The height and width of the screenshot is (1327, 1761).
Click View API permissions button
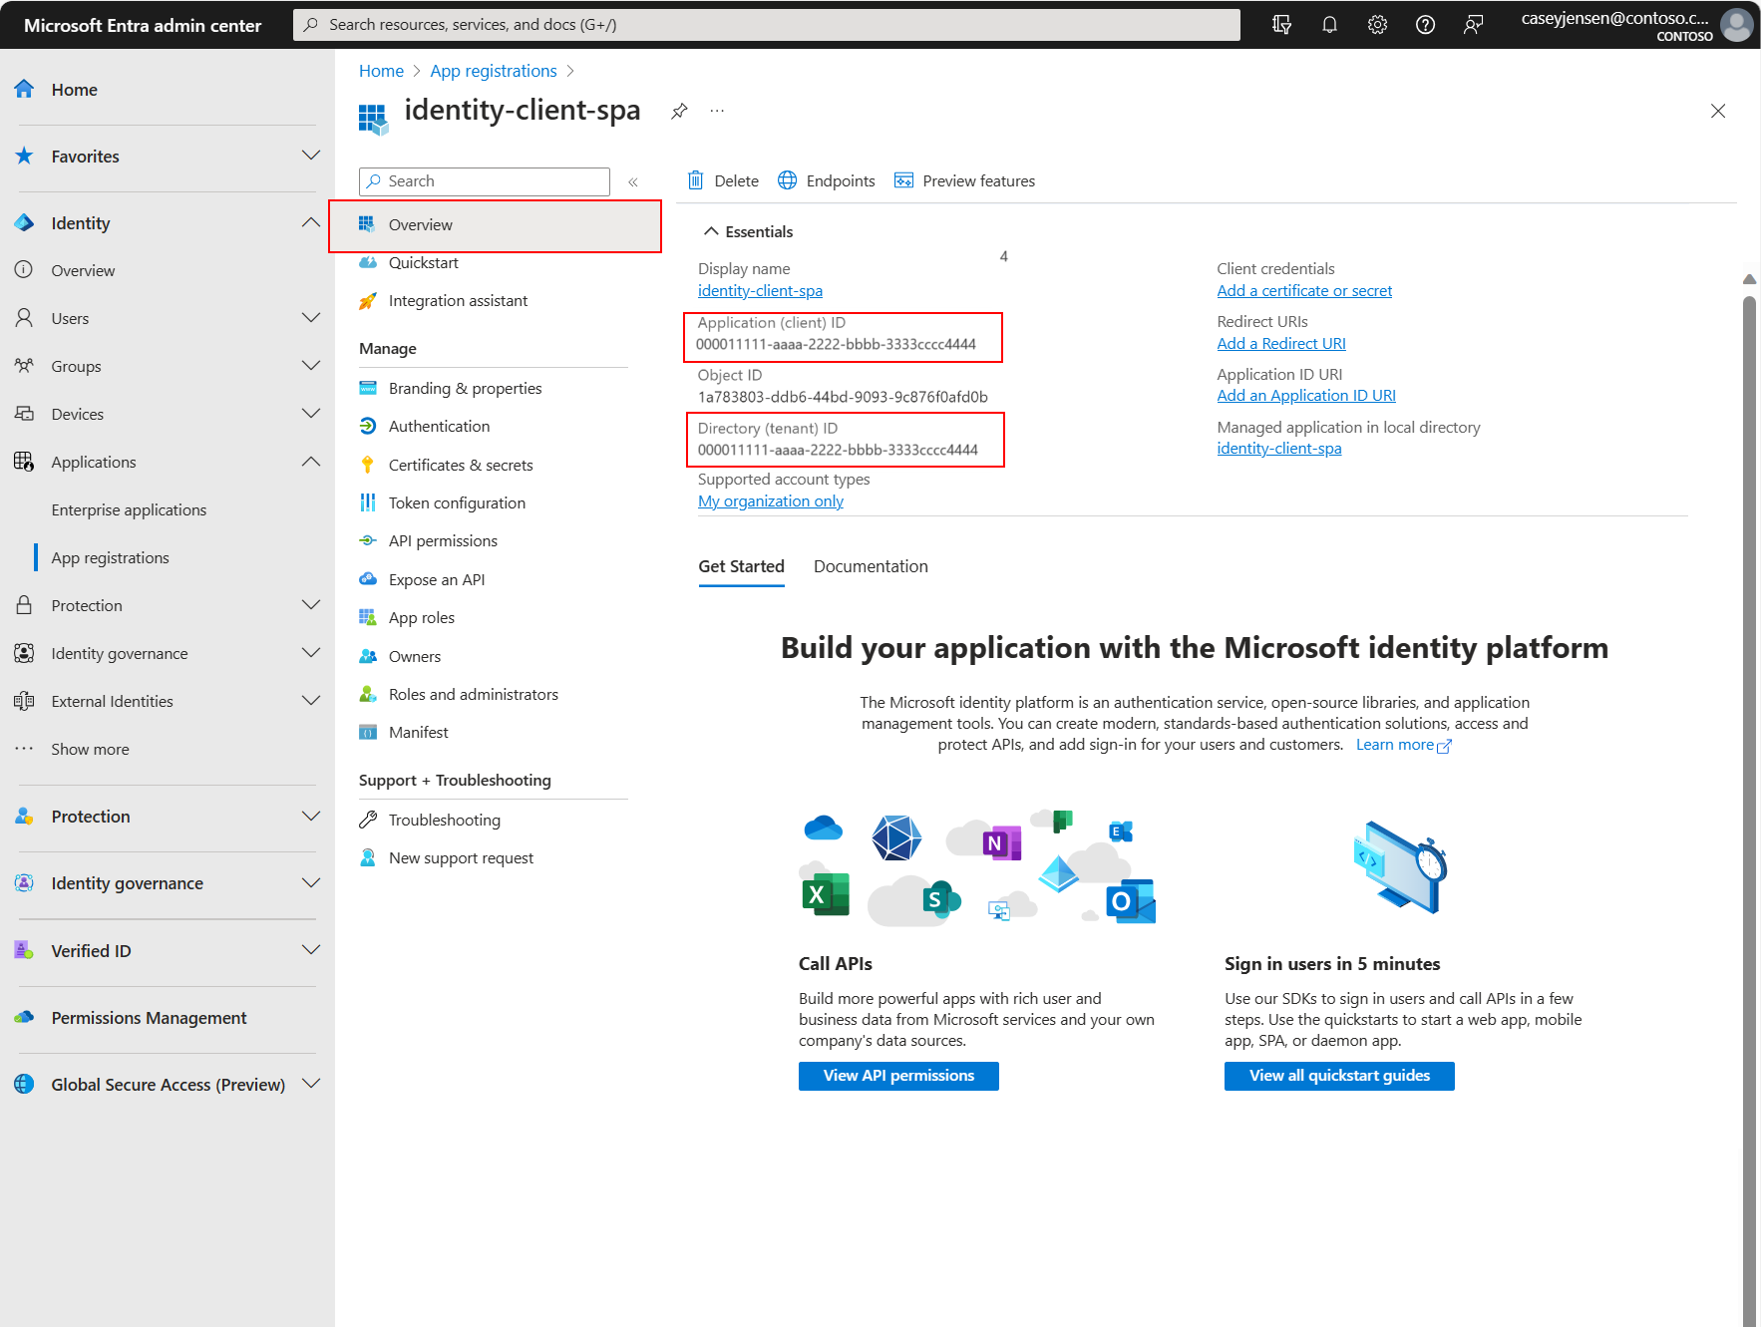(898, 1076)
